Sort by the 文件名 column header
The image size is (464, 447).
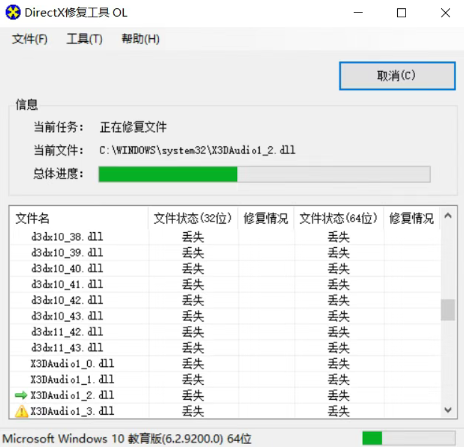point(79,218)
